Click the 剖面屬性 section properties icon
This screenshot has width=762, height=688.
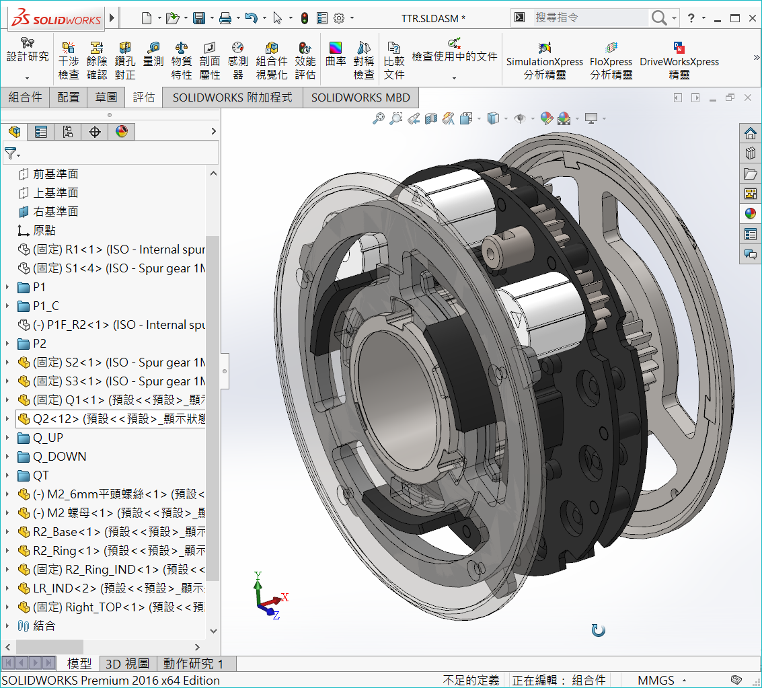click(x=210, y=61)
